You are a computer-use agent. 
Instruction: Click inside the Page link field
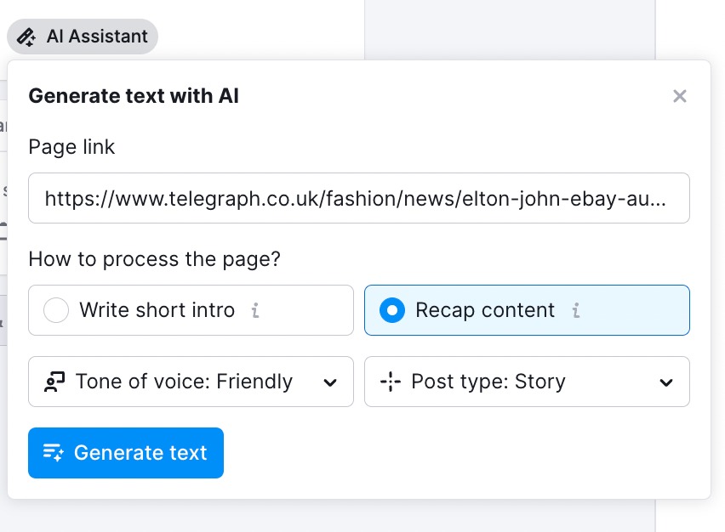pyautogui.click(x=358, y=197)
